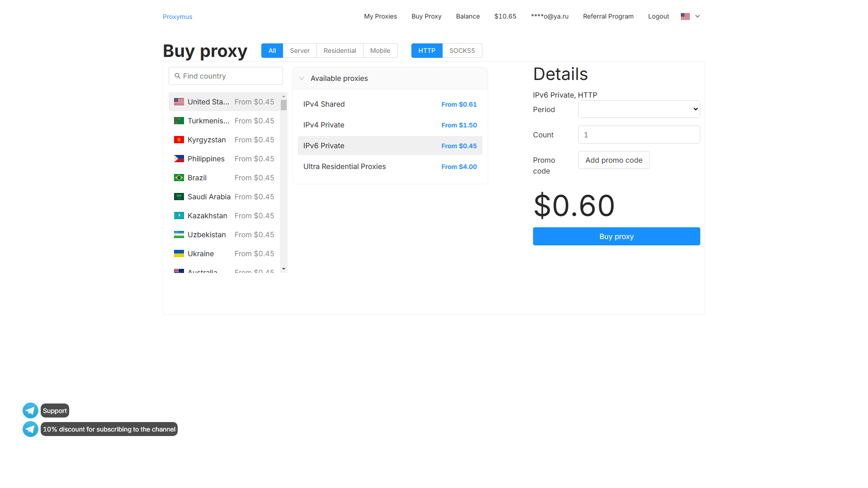This screenshot has height=488, width=868.
Task: Click the Brazil flag icon
Action: pos(179,178)
